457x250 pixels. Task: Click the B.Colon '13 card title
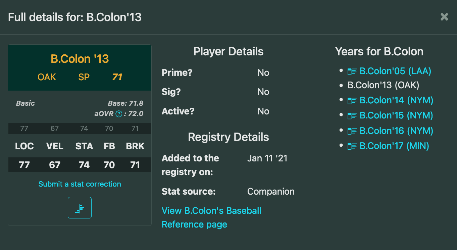pos(80,59)
